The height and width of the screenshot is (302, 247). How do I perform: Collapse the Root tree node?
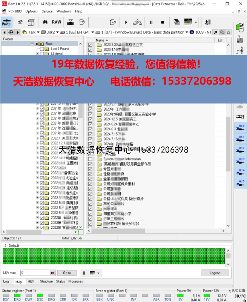(x=32, y=44)
